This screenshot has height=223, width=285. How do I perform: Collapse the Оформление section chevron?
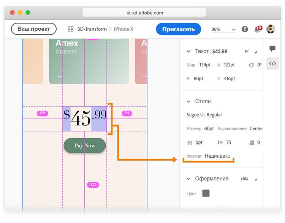tap(188, 179)
